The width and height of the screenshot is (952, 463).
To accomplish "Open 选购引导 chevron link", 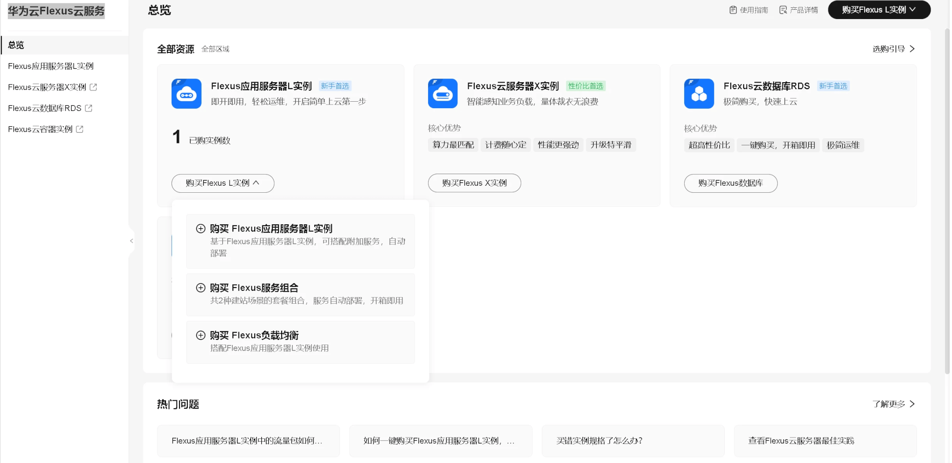I will (893, 49).
